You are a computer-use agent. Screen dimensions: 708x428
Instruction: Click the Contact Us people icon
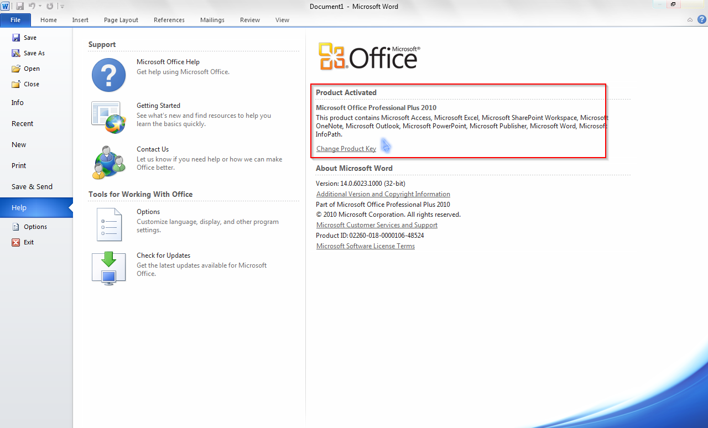[x=110, y=162]
